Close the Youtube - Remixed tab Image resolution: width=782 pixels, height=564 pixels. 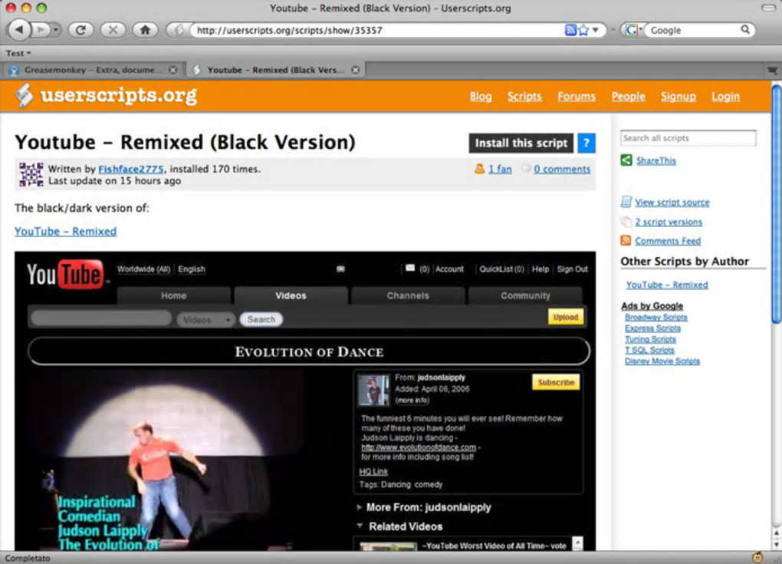point(355,70)
